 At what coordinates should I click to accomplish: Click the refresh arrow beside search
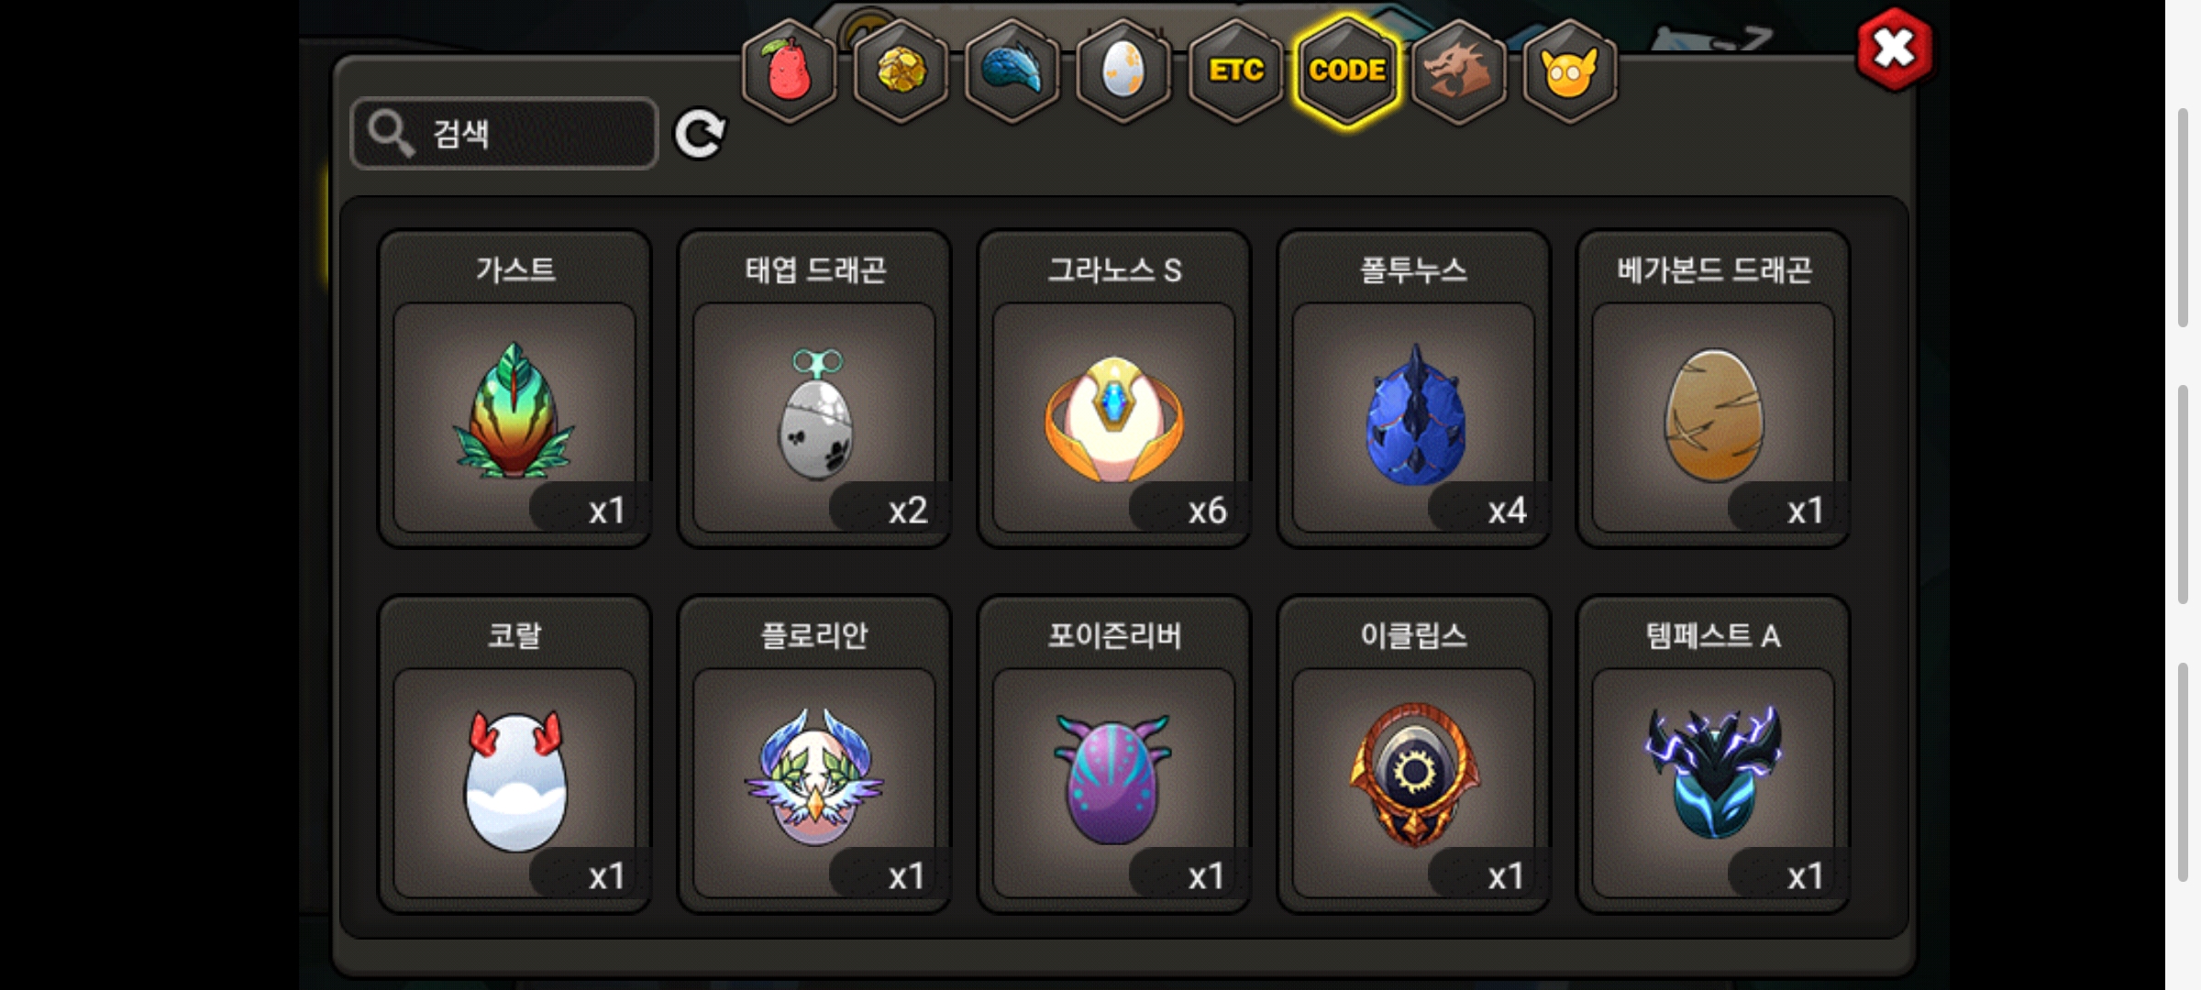coord(700,135)
